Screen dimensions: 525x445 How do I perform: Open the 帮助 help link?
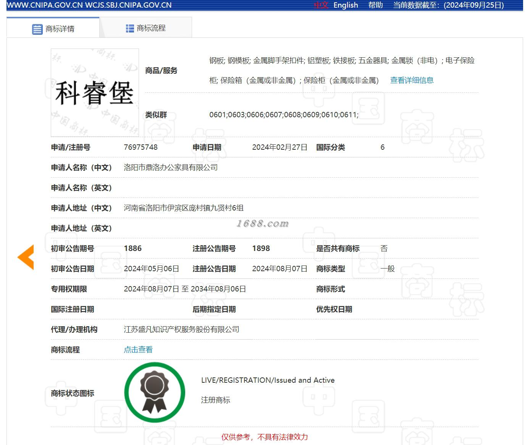pyautogui.click(x=375, y=5)
